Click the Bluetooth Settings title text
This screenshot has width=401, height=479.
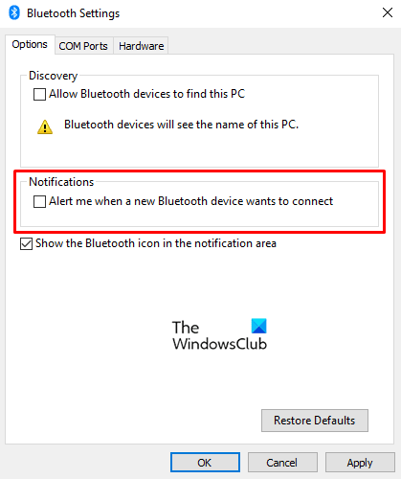click(74, 13)
